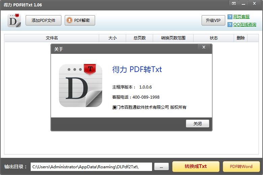This screenshot has height=175, width=263.
Task: Click the app logo icon in toolbar
Action: (x=14, y=21)
